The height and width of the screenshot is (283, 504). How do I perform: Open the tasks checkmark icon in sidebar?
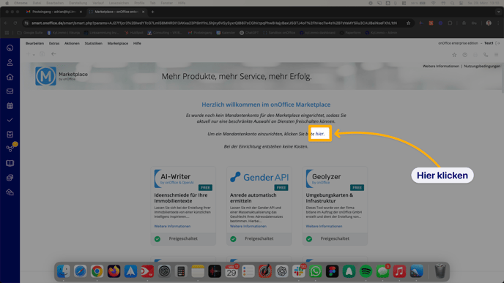pos(10,120)
